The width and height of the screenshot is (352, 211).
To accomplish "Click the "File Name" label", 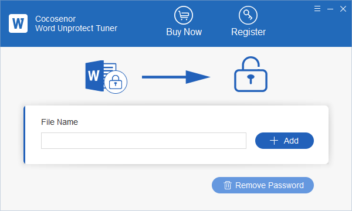I will coord(59,122).
